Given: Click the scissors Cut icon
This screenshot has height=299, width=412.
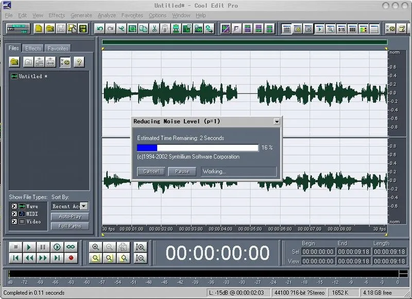Looking at the screenshot, I should tap(154, 29).
